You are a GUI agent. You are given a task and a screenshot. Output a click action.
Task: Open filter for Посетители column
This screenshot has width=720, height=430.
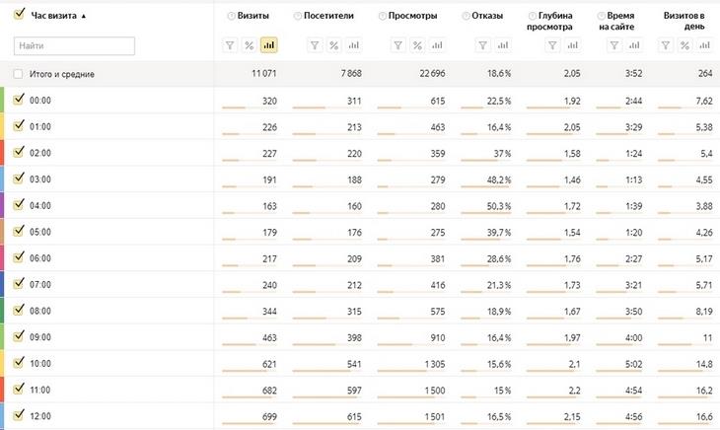(314, 45)
